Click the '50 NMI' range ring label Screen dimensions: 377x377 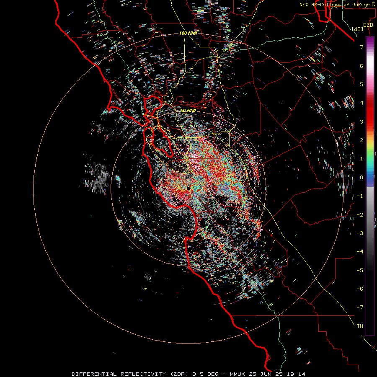point(188,111)
